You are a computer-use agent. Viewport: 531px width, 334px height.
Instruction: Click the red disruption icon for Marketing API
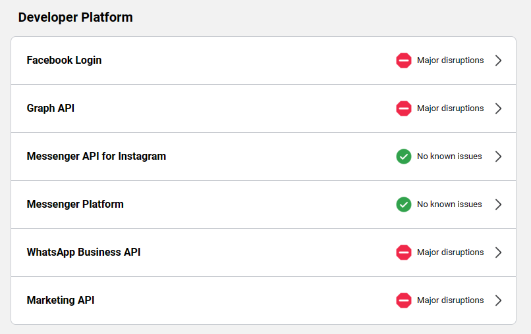coord(404,300)
